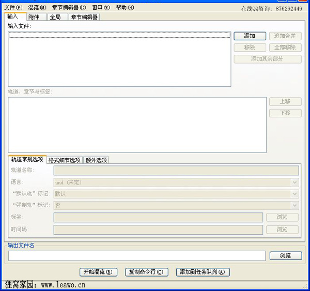Click the 标签 input field
The height and width of the screenshot is (291, 310).
point(158,217)
